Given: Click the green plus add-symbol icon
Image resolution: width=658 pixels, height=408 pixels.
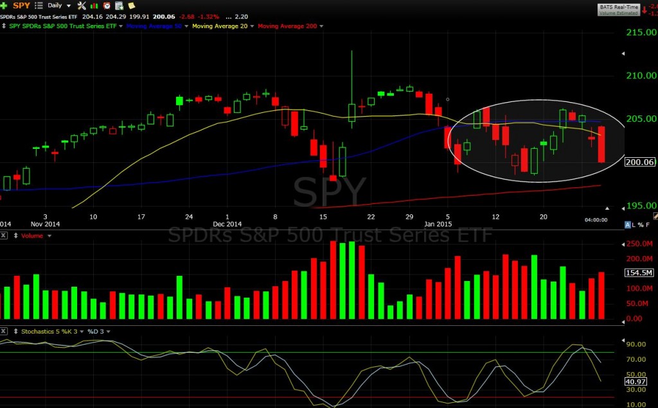Looking at the screenshot, I should coord(4,5).
